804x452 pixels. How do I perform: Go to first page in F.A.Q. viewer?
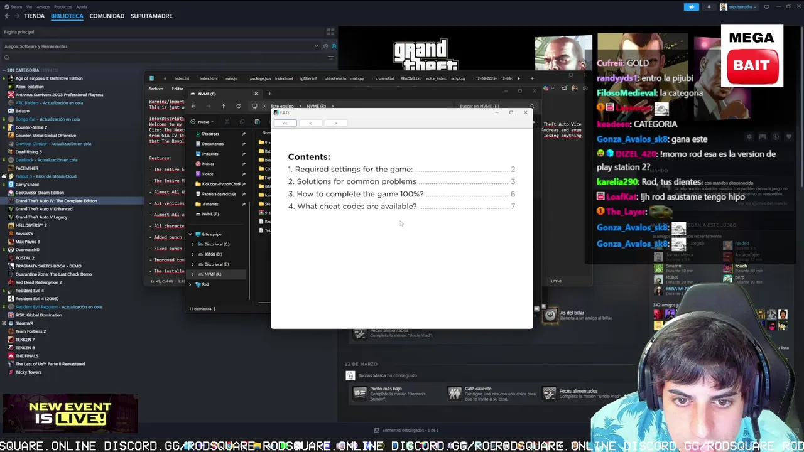[285, 123]
